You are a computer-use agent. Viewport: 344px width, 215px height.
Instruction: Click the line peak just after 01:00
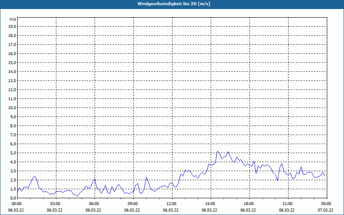(34, 176)
